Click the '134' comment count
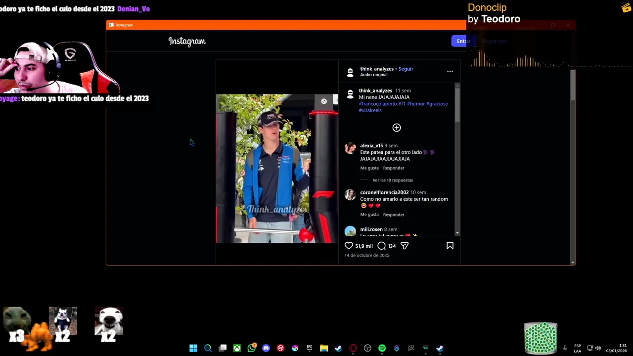The height and width of the screenshot is (356, 633). click(x=392, y=246)
